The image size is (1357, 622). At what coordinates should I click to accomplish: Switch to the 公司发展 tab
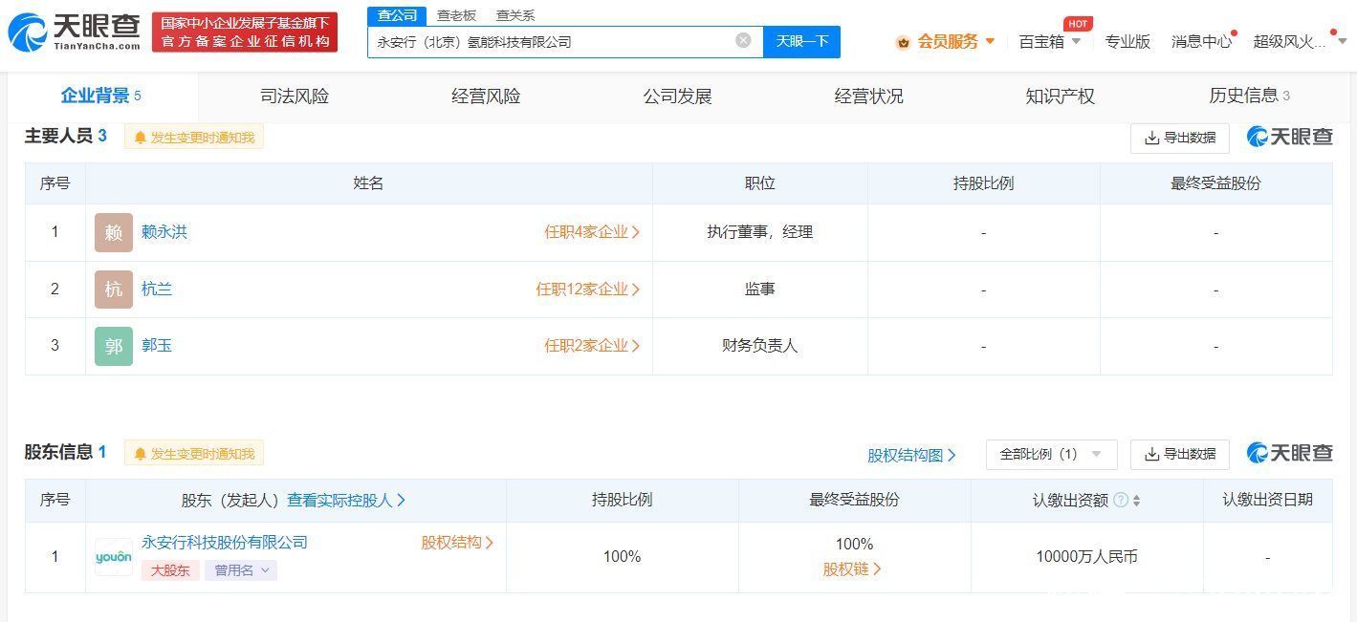(x=677, y=96)
